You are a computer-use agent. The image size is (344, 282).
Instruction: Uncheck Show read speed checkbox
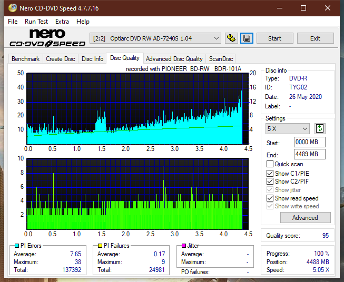(x=270, y=198)
